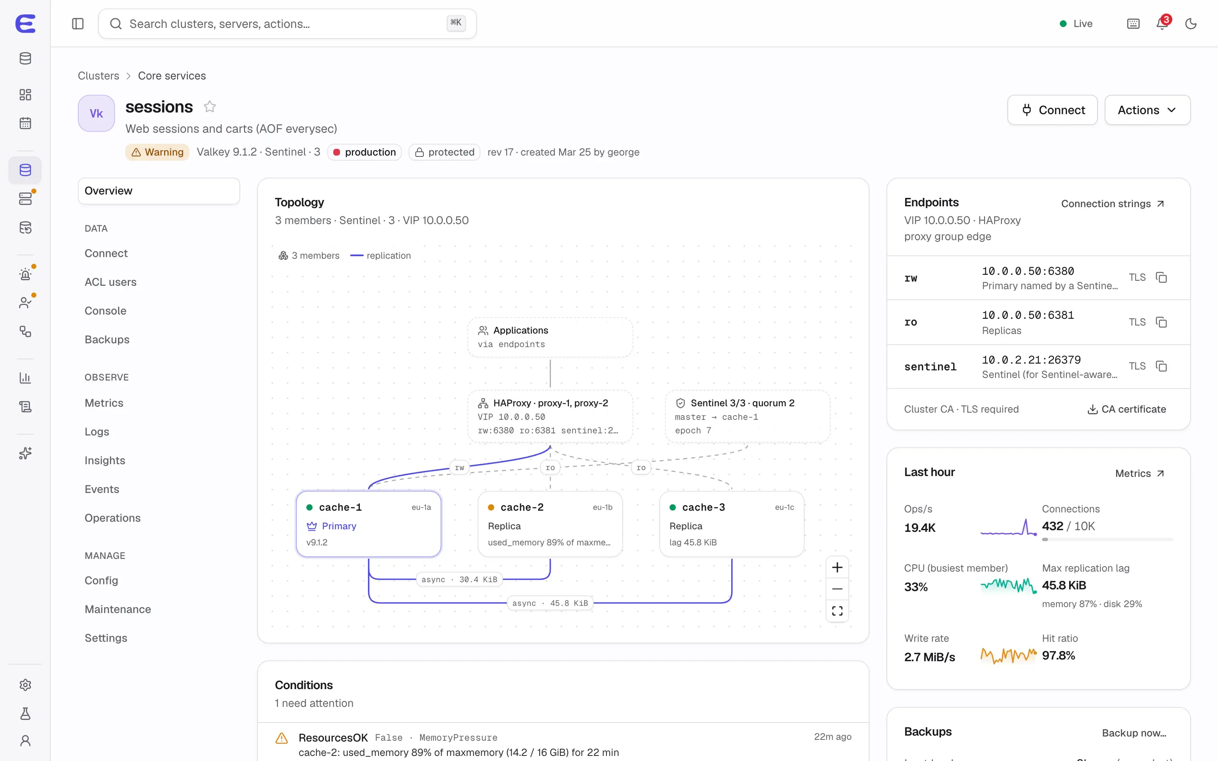Open the alerts siren icon in sidebar
This screenshot has height=761, width=1218.
(x=25, y=274)
